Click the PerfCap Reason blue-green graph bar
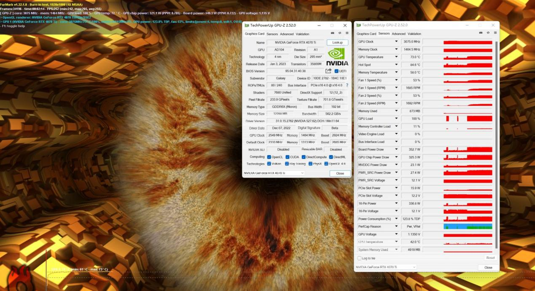The image size is (535, 291). 468,226
